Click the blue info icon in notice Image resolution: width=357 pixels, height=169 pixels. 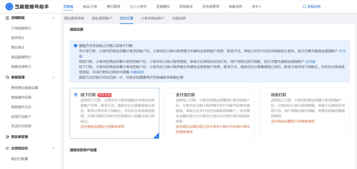pos(75,46)
